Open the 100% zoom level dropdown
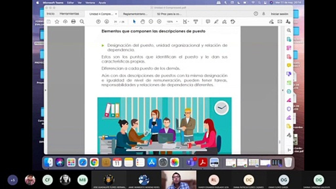The image size is (336, 189). tap(172, 22)
